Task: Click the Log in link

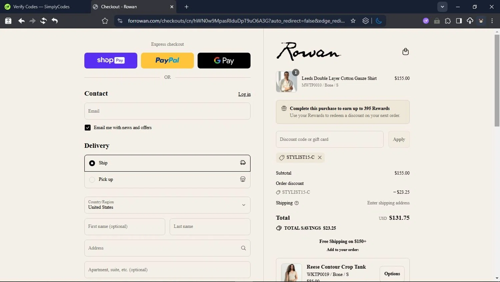Action: click(244, 95)
